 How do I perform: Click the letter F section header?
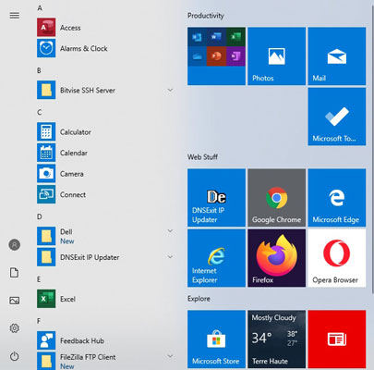[x=39, y=321]
